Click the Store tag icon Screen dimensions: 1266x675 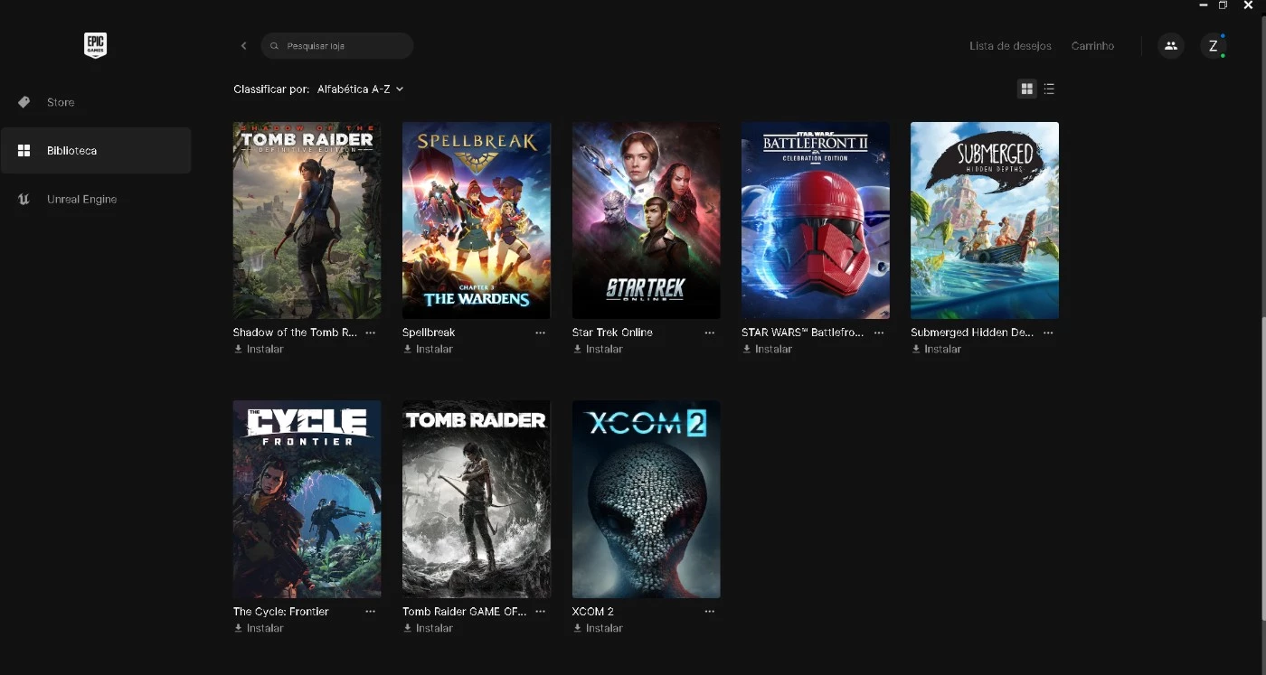coord(24,102)
